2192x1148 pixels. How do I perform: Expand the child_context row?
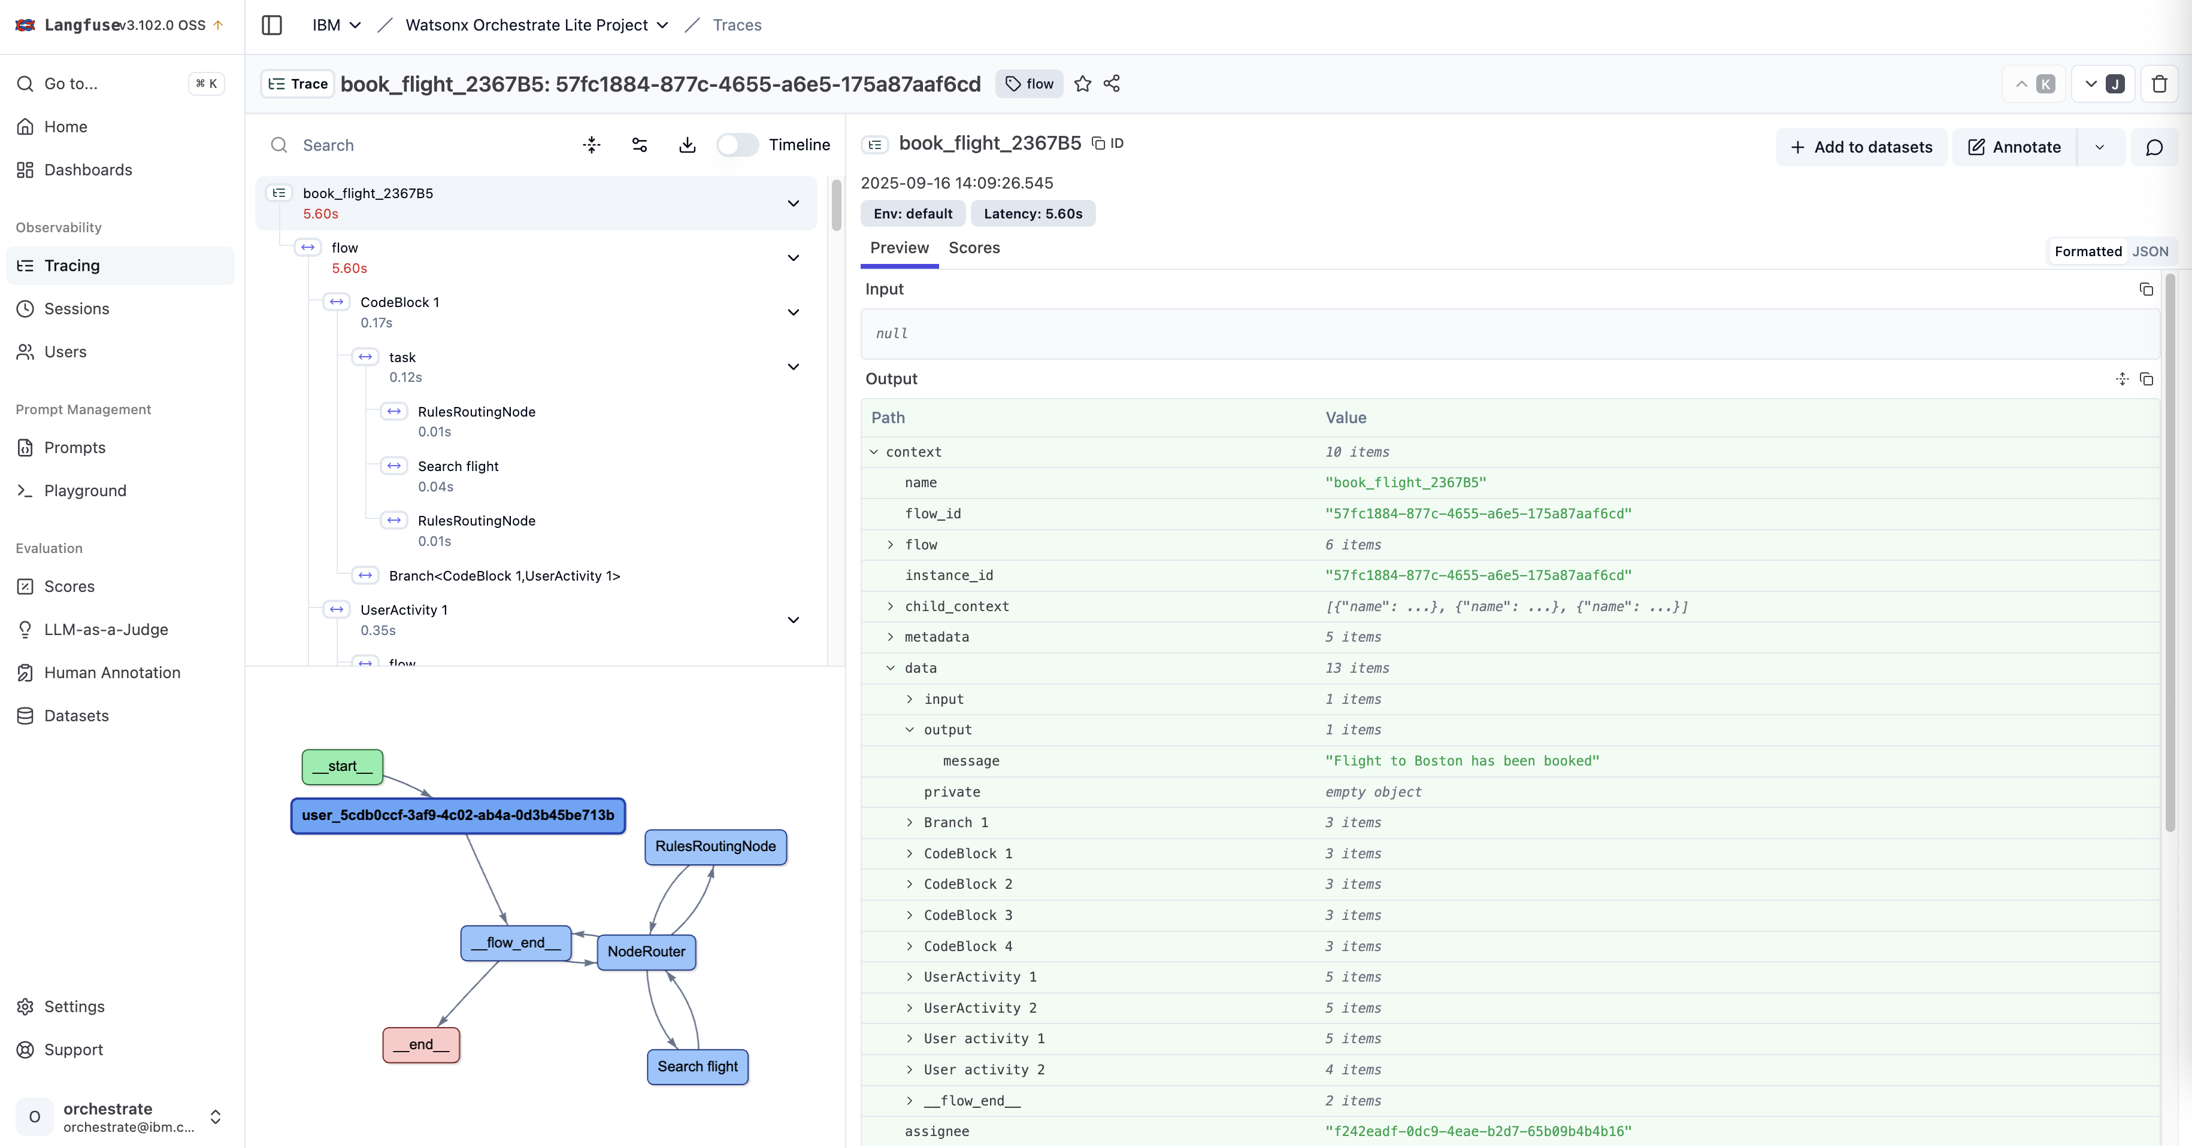pos(891,606)
